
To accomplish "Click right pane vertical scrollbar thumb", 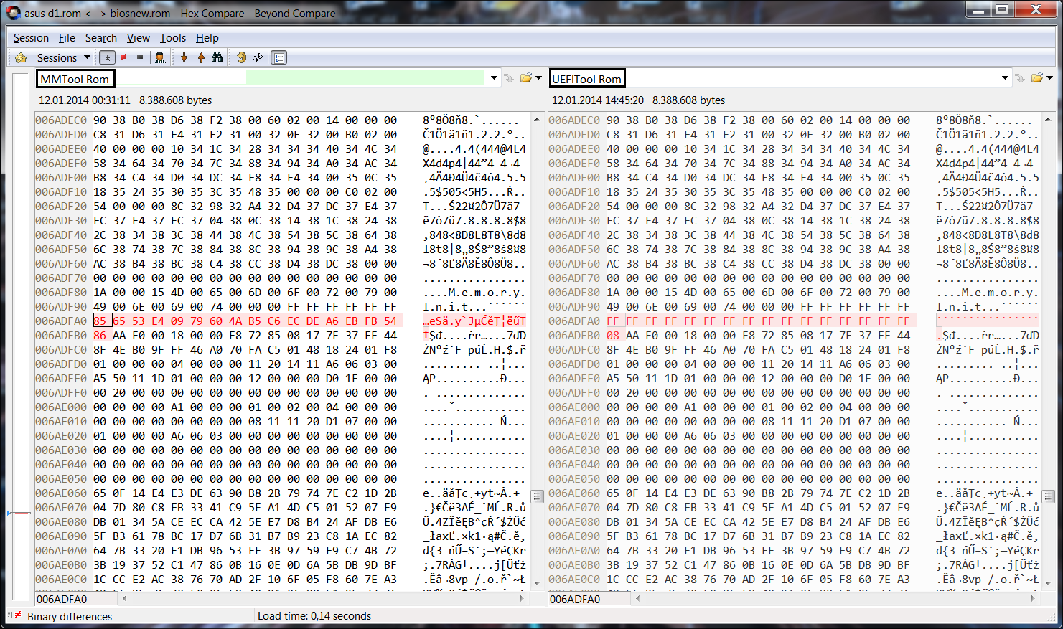I will coord(1048,496).
